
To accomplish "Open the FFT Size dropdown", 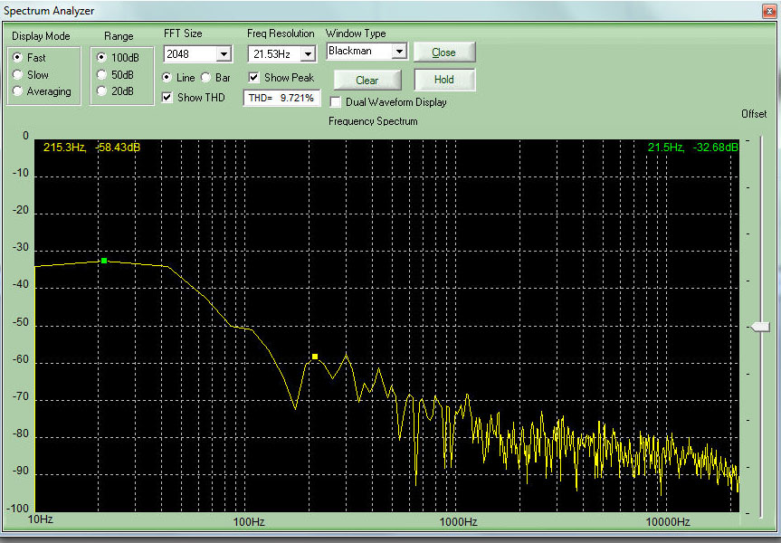I will point(224,54).
